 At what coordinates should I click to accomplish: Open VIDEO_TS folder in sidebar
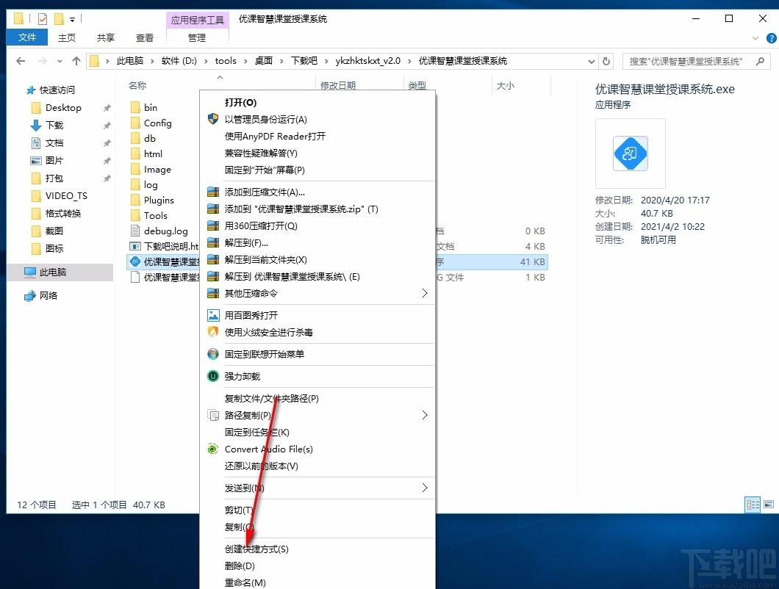coord(66,195)
